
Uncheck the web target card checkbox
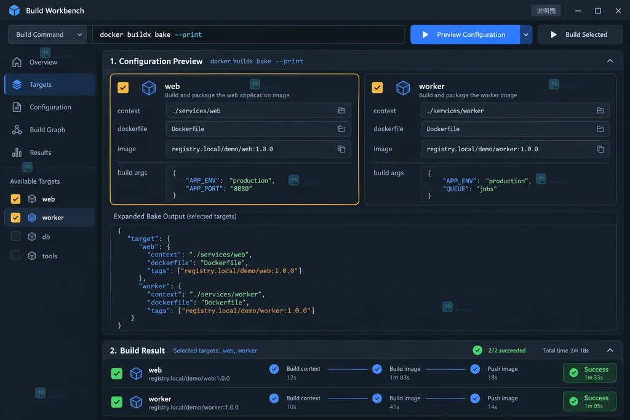(x=123, y=87)
